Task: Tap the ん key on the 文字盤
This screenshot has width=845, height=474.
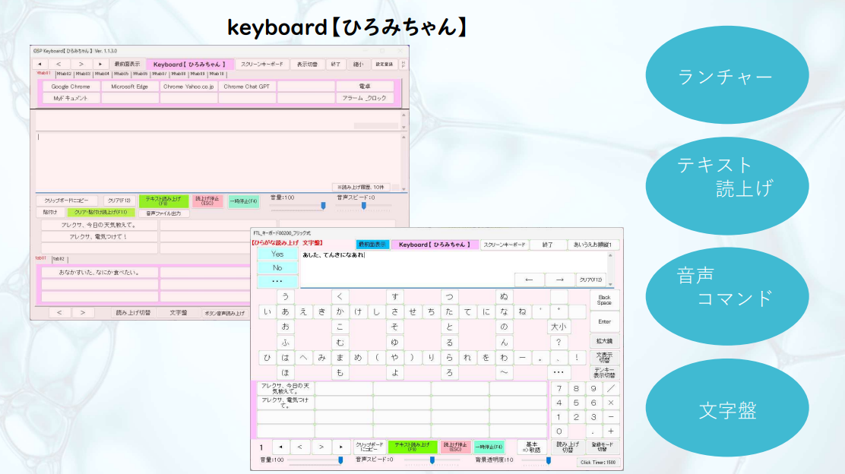Action: pos(504,342)
